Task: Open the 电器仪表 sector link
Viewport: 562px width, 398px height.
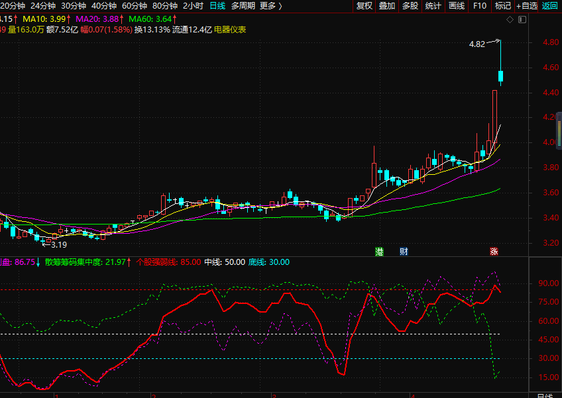Action: 230,30
